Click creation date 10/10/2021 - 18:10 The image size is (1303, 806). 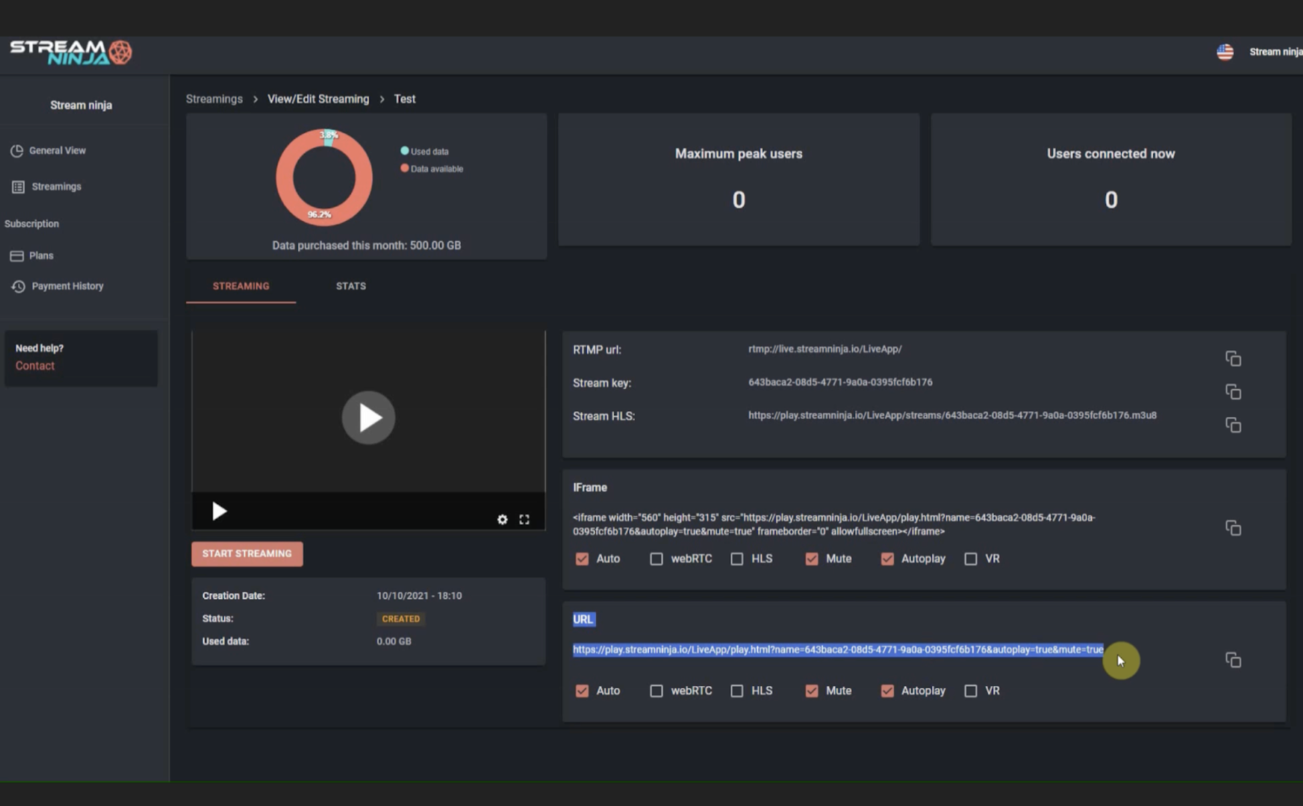tap(419, 596)
